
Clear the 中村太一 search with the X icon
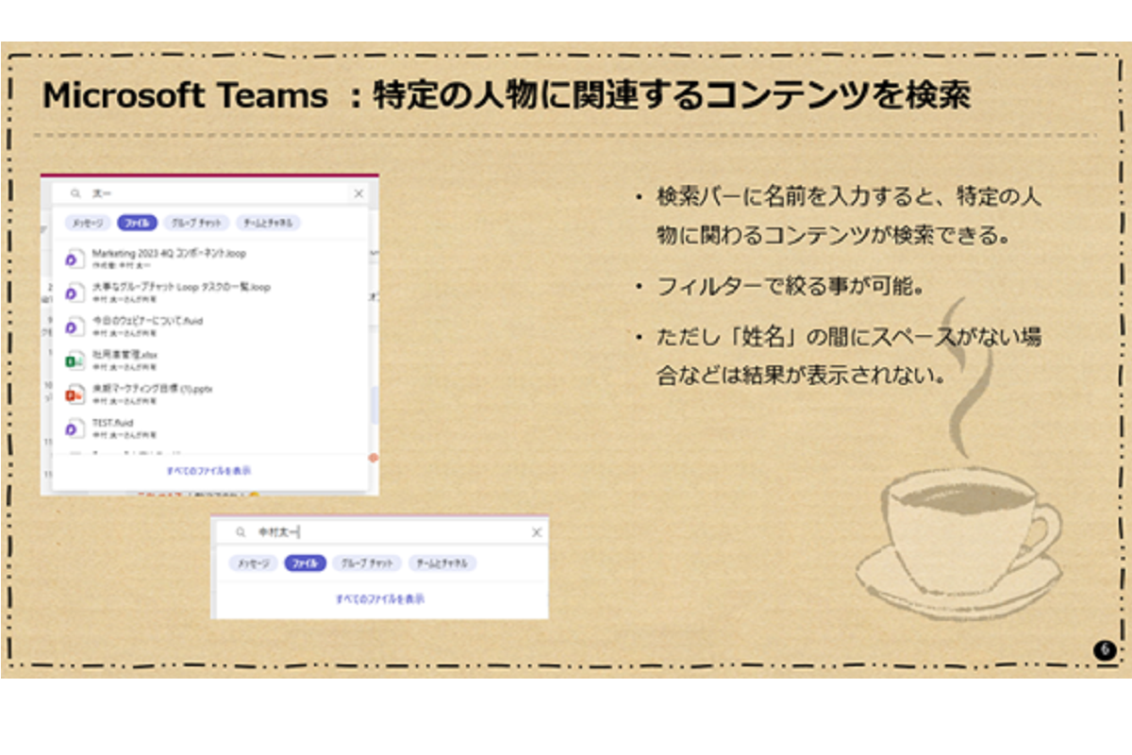[537, 532]
